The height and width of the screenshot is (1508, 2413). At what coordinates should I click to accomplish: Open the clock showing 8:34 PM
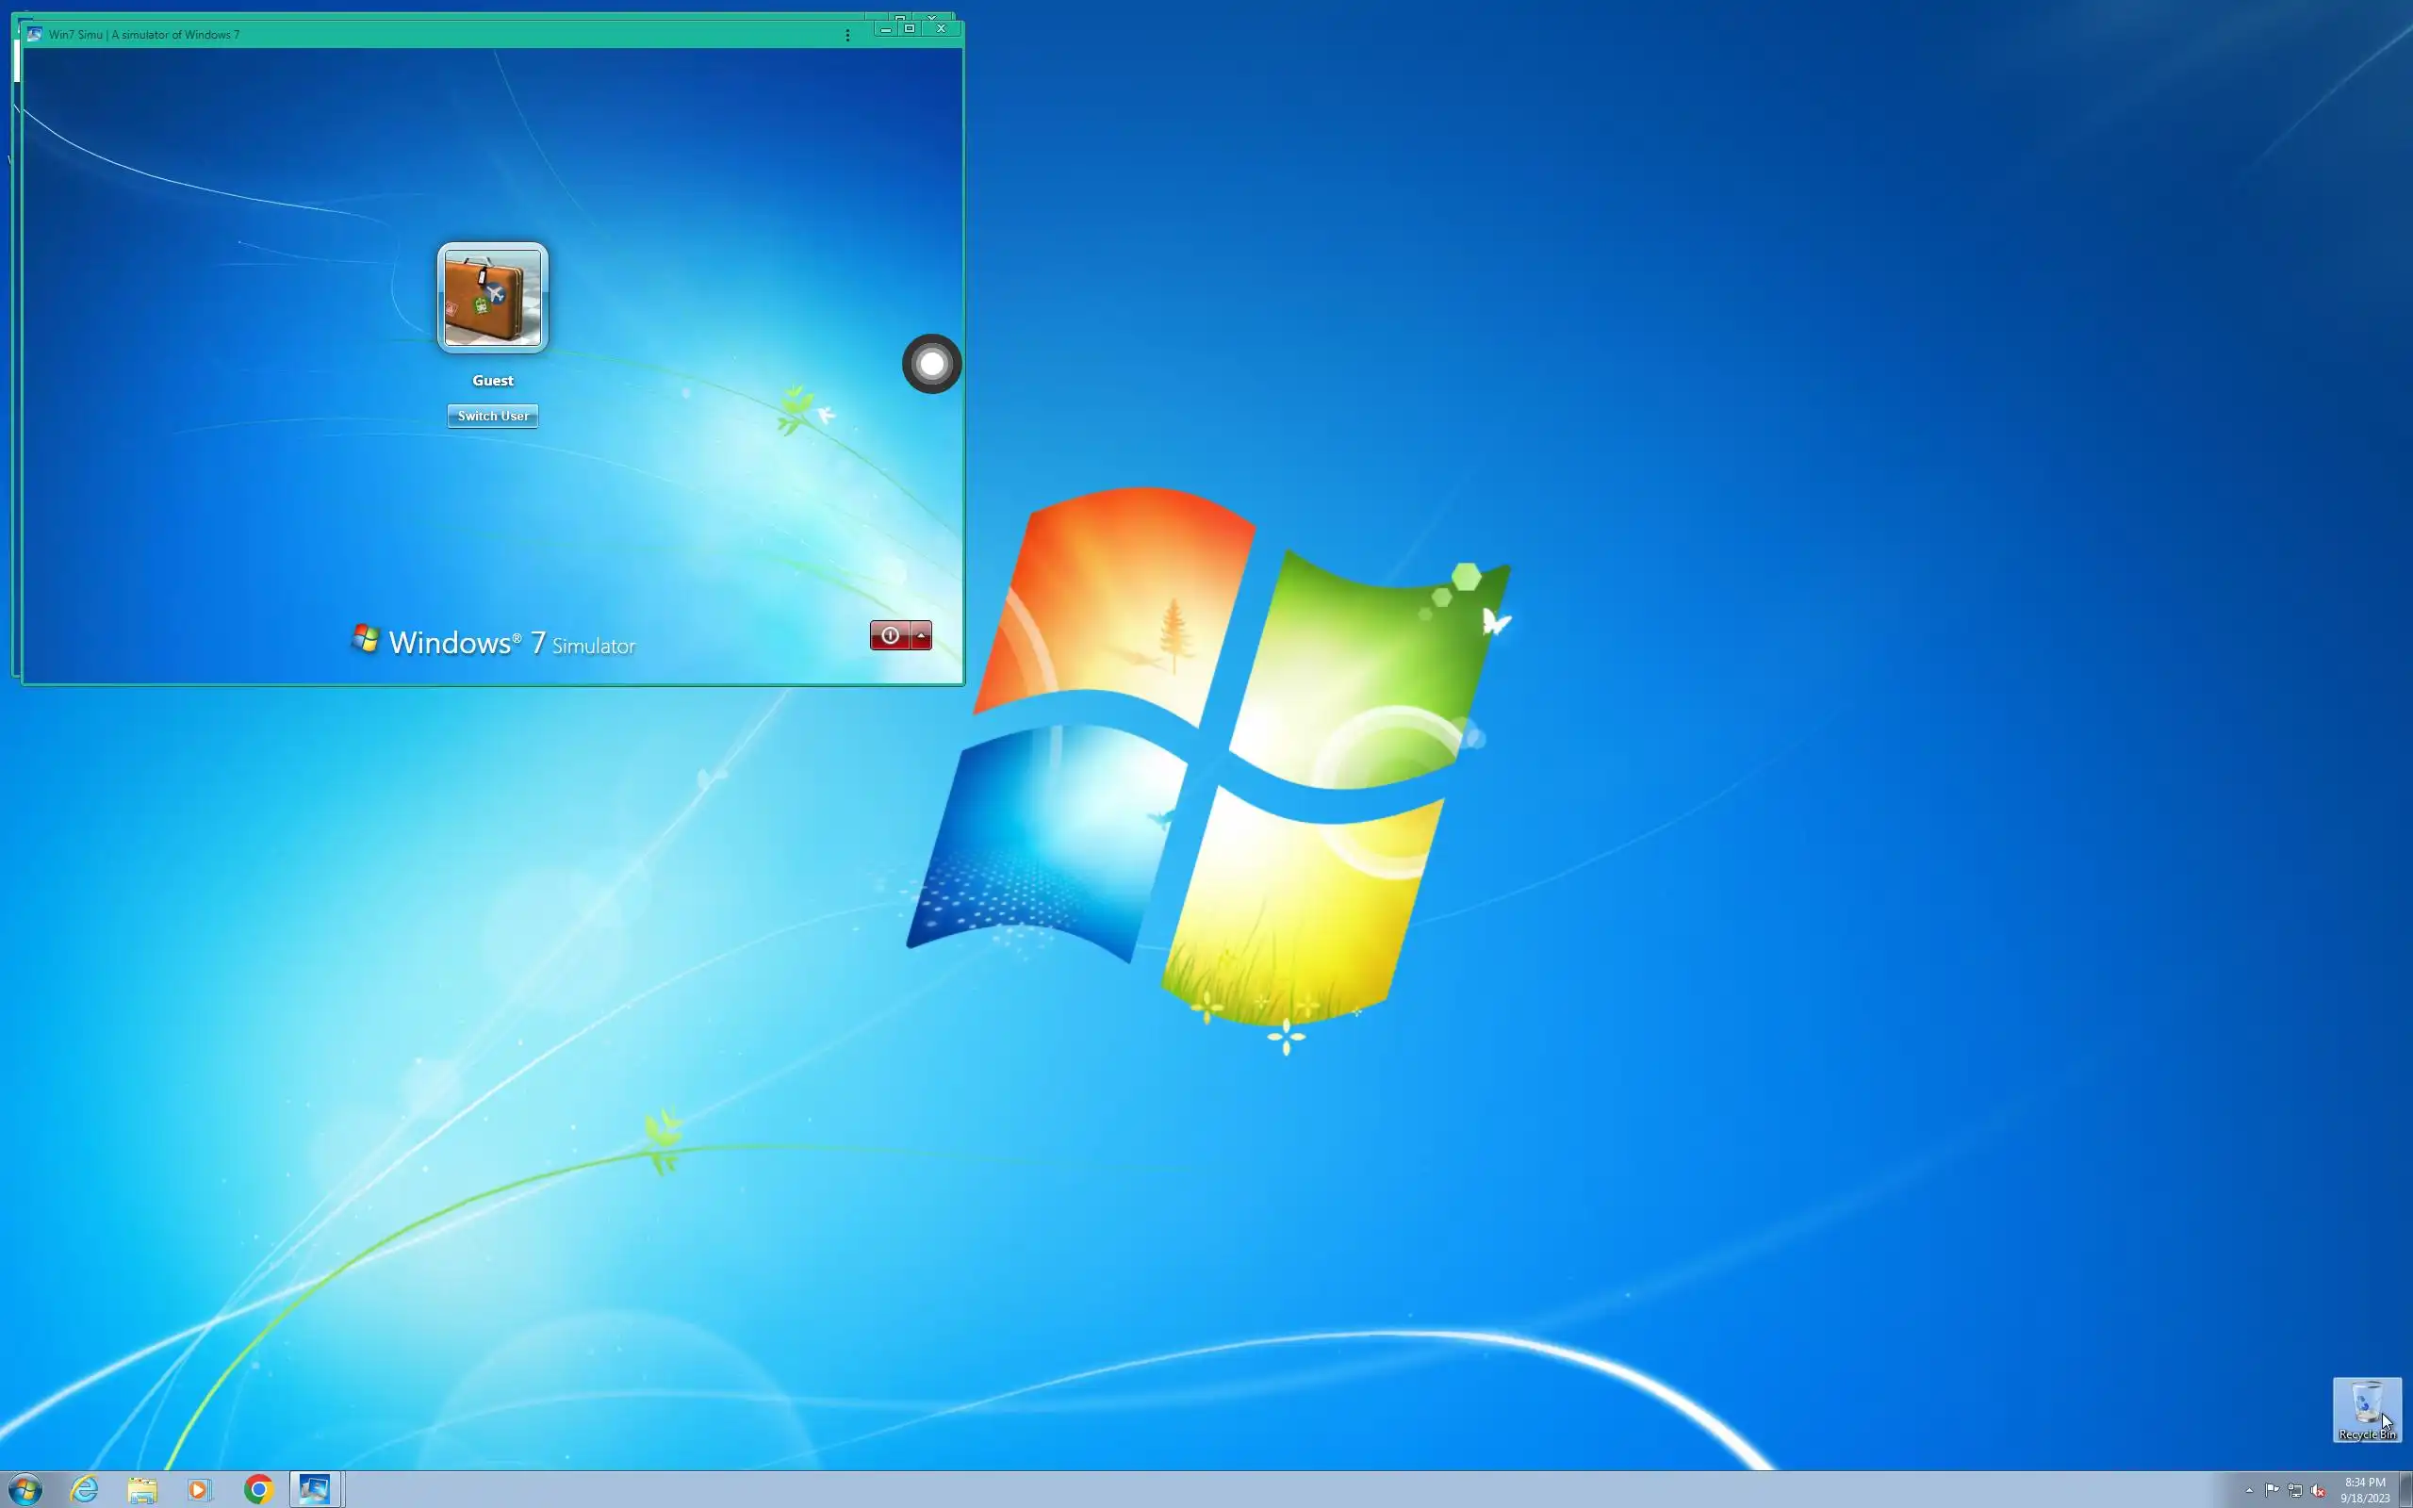tap(2364, 1490)
